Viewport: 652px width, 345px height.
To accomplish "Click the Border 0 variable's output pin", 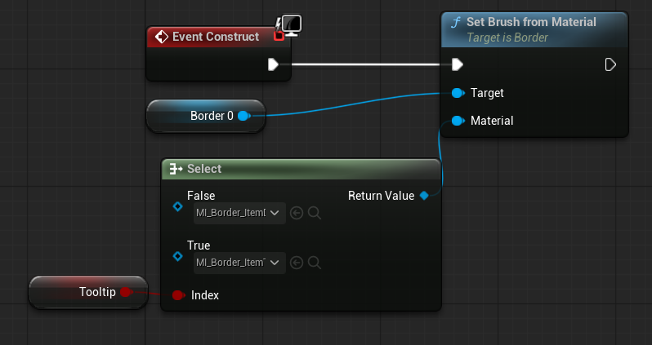I will [243, 116].
